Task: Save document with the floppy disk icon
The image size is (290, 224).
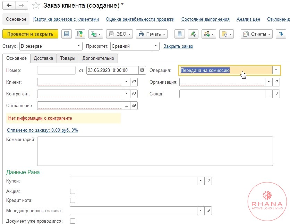Action: click(67, 34)
